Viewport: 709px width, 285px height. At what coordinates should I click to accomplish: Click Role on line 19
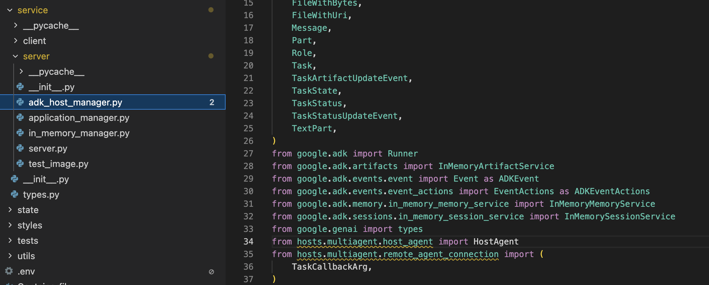tap(302, 53)
